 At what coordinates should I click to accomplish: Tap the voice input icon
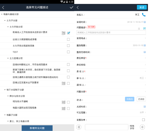click(79, 127)
